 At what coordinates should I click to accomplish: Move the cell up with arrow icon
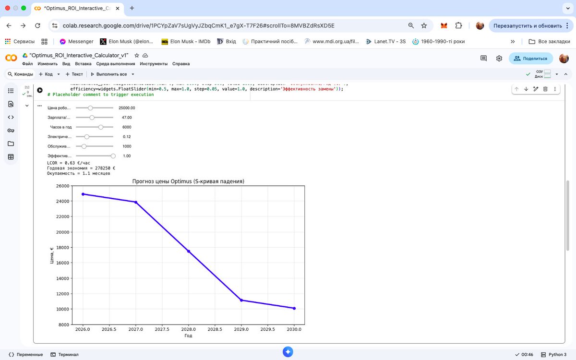516,89
